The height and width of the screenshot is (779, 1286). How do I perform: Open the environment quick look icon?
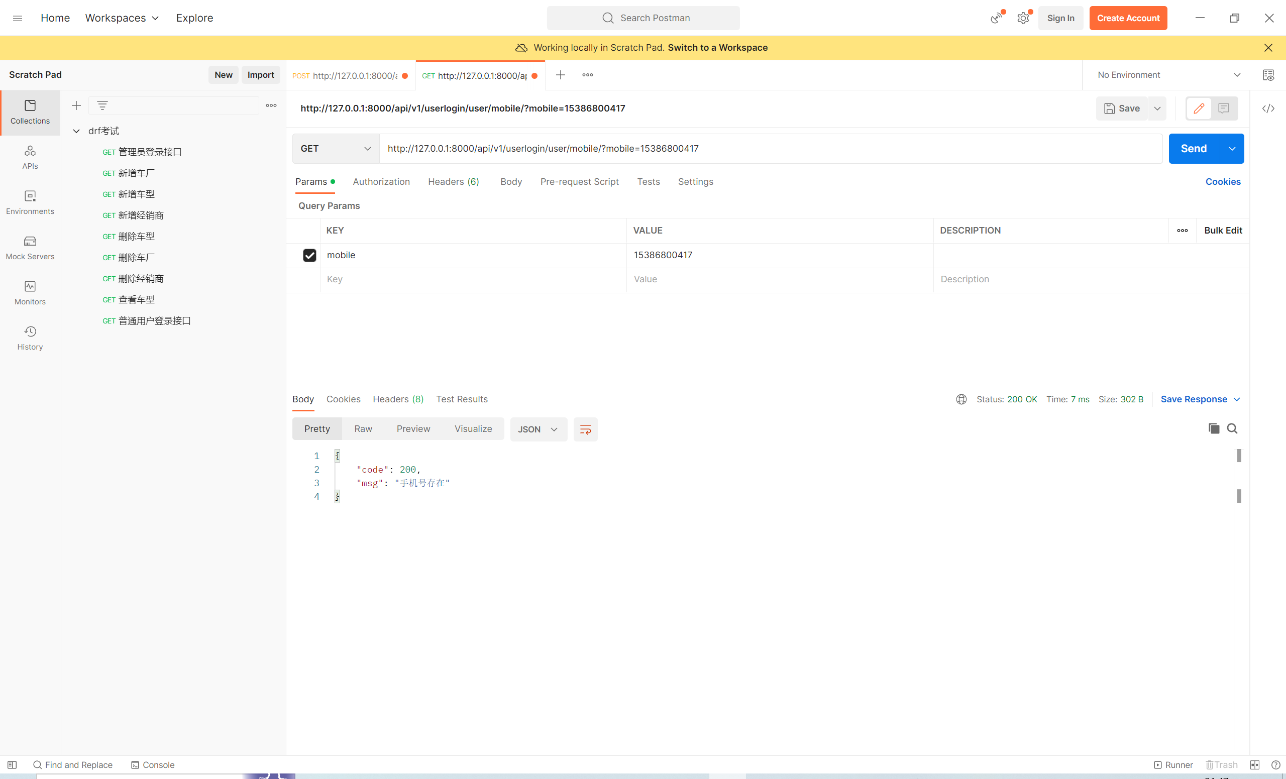(1268, 75)
